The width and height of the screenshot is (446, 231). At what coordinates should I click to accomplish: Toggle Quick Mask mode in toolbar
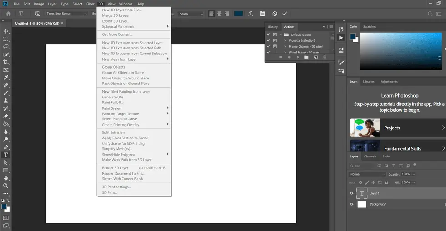click(5, 218)
